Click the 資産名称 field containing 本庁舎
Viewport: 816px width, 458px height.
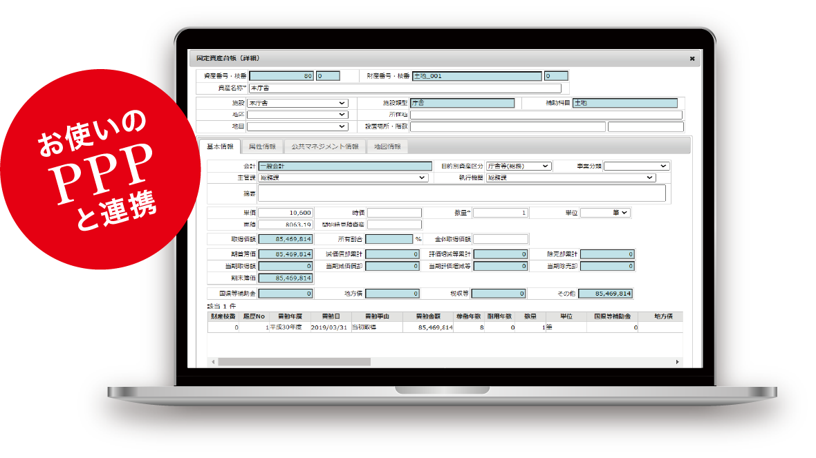coord(405,88)
